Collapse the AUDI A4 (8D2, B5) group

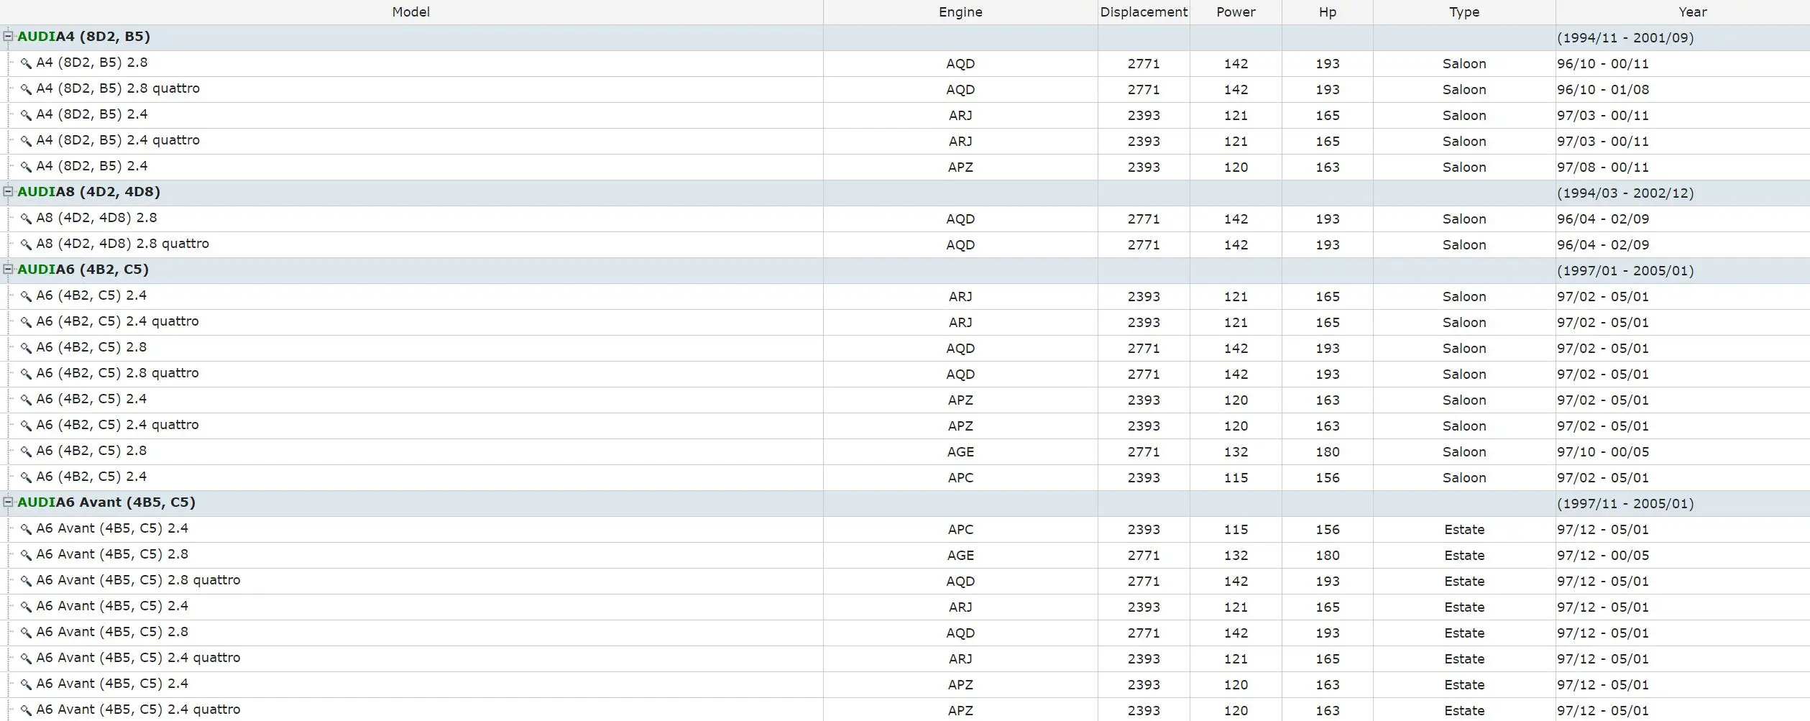click(x=8, y=36)
